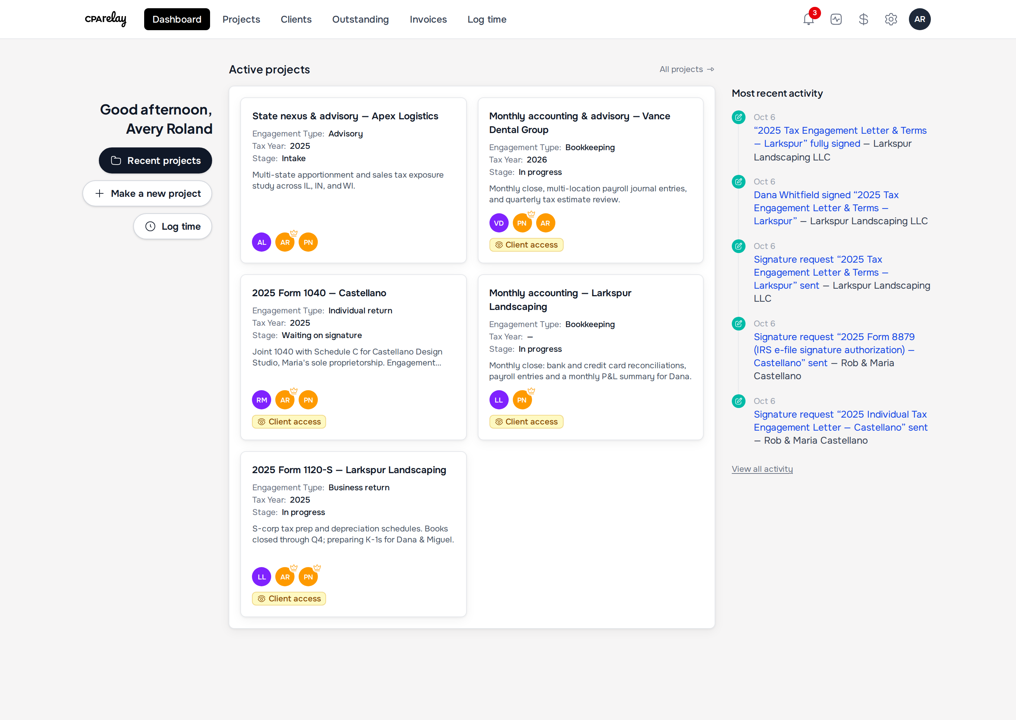Open 2025 Individual Tax Engagement Letter activity link

pos(840,421)
